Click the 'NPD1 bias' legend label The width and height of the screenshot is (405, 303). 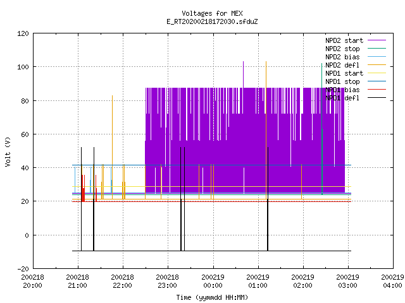click(x=342, y=90)
